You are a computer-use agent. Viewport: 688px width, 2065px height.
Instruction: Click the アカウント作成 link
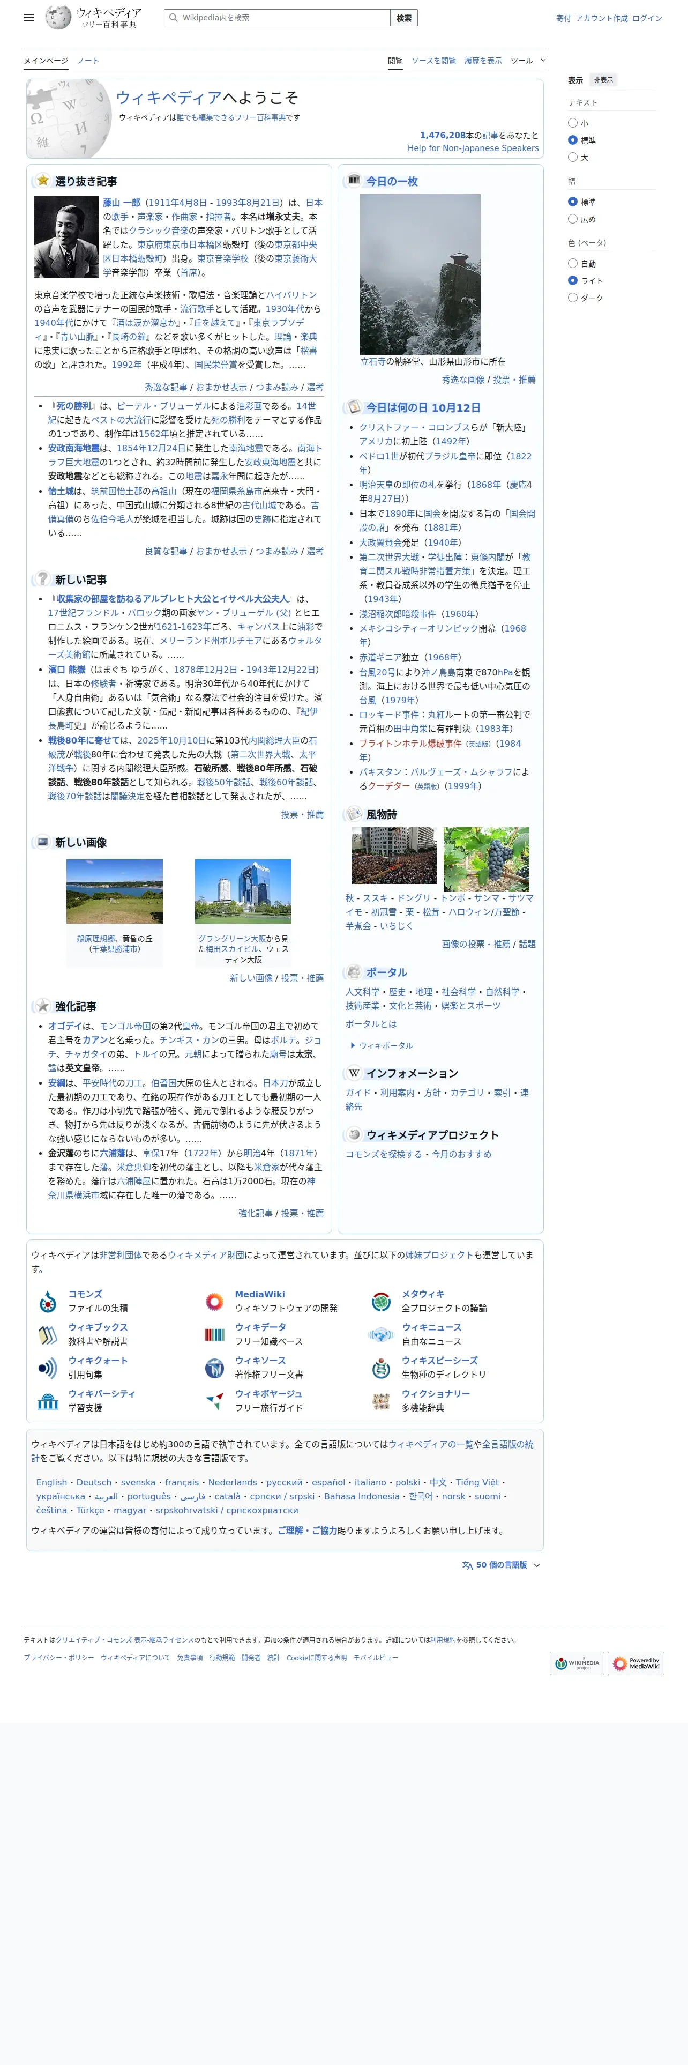click(x=602, y=18)
